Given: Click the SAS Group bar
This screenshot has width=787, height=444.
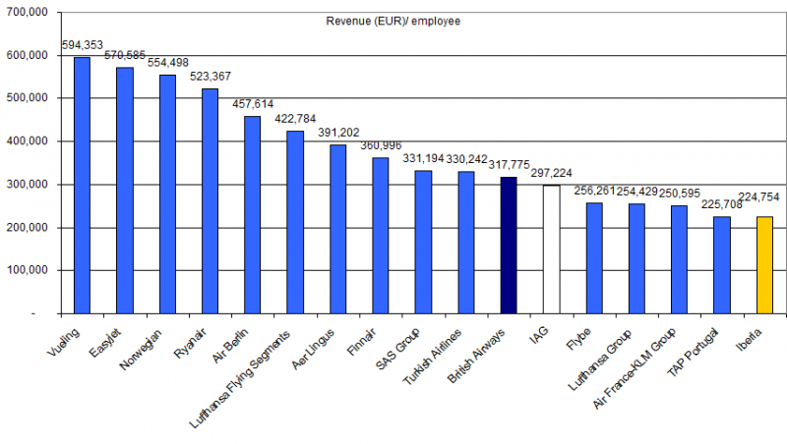Looking at the screenshot, I should tap(423, 243).
